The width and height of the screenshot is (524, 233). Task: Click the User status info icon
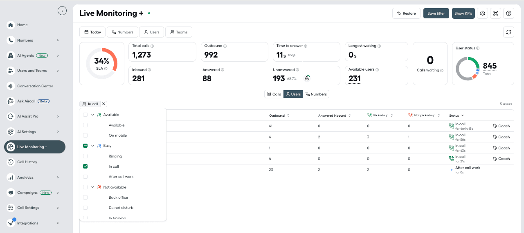click(478, 48)
